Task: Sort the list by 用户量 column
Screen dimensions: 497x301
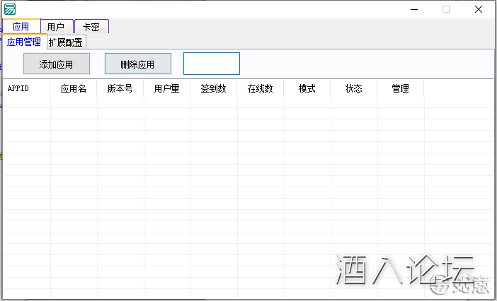Action: [x=167, y=88]
